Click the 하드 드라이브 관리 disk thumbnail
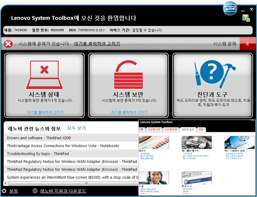Image resolution: width=257 pixels, height=197 pixels. pyautogui.click(x=239, y=143)
